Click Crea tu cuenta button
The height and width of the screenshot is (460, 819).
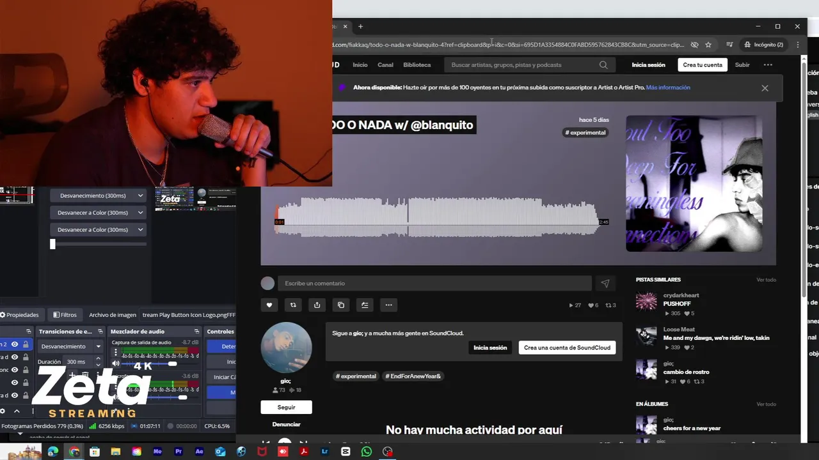pos(703,65)
